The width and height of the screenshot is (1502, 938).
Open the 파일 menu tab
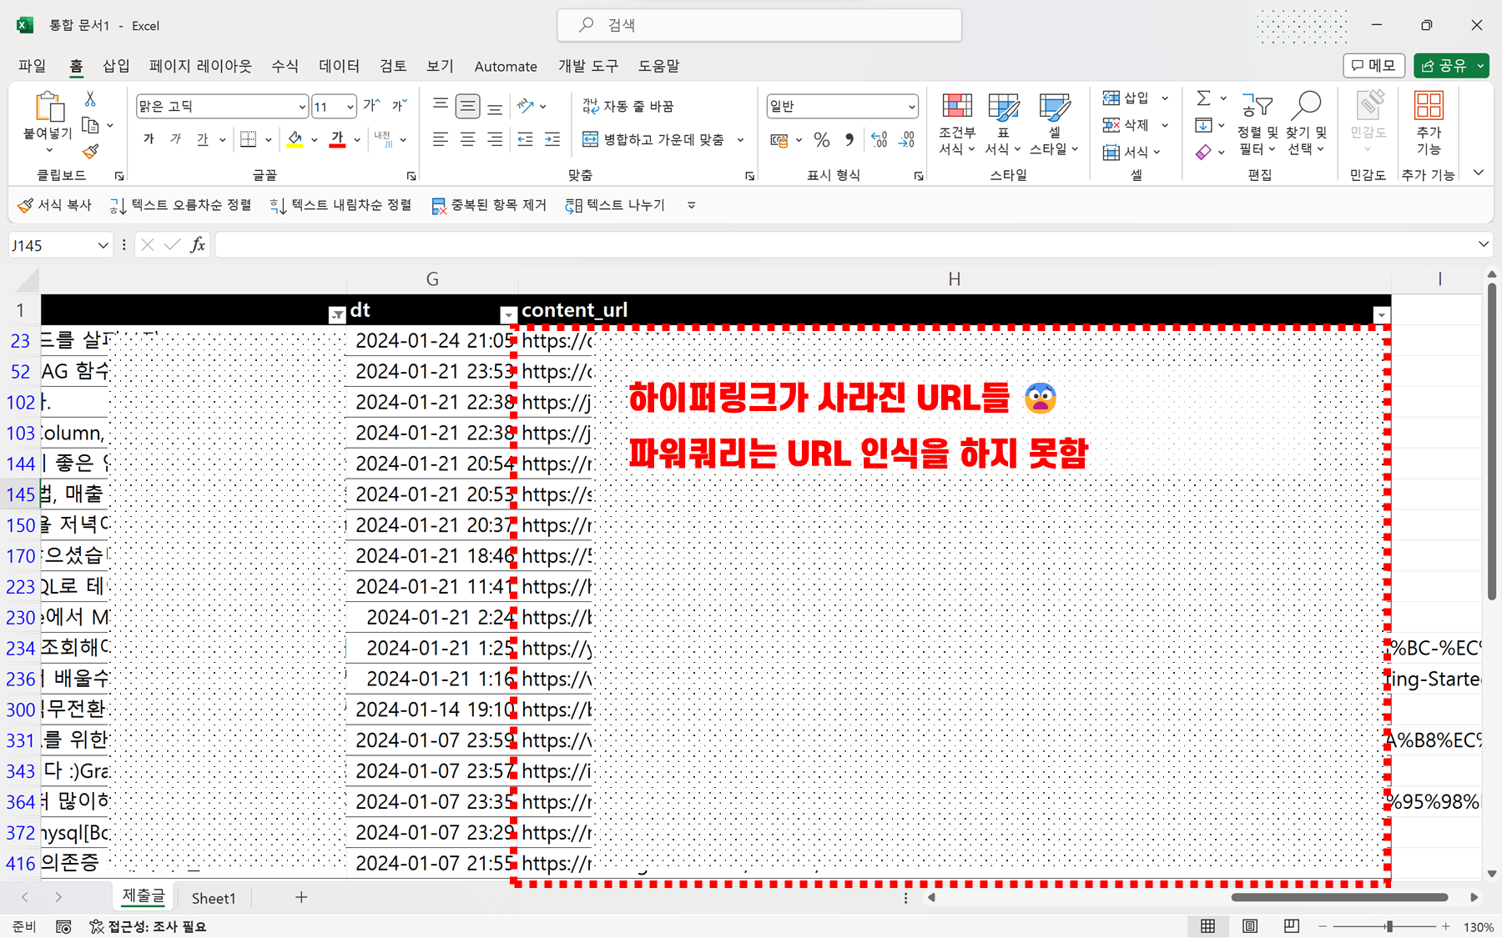(33, 66)
